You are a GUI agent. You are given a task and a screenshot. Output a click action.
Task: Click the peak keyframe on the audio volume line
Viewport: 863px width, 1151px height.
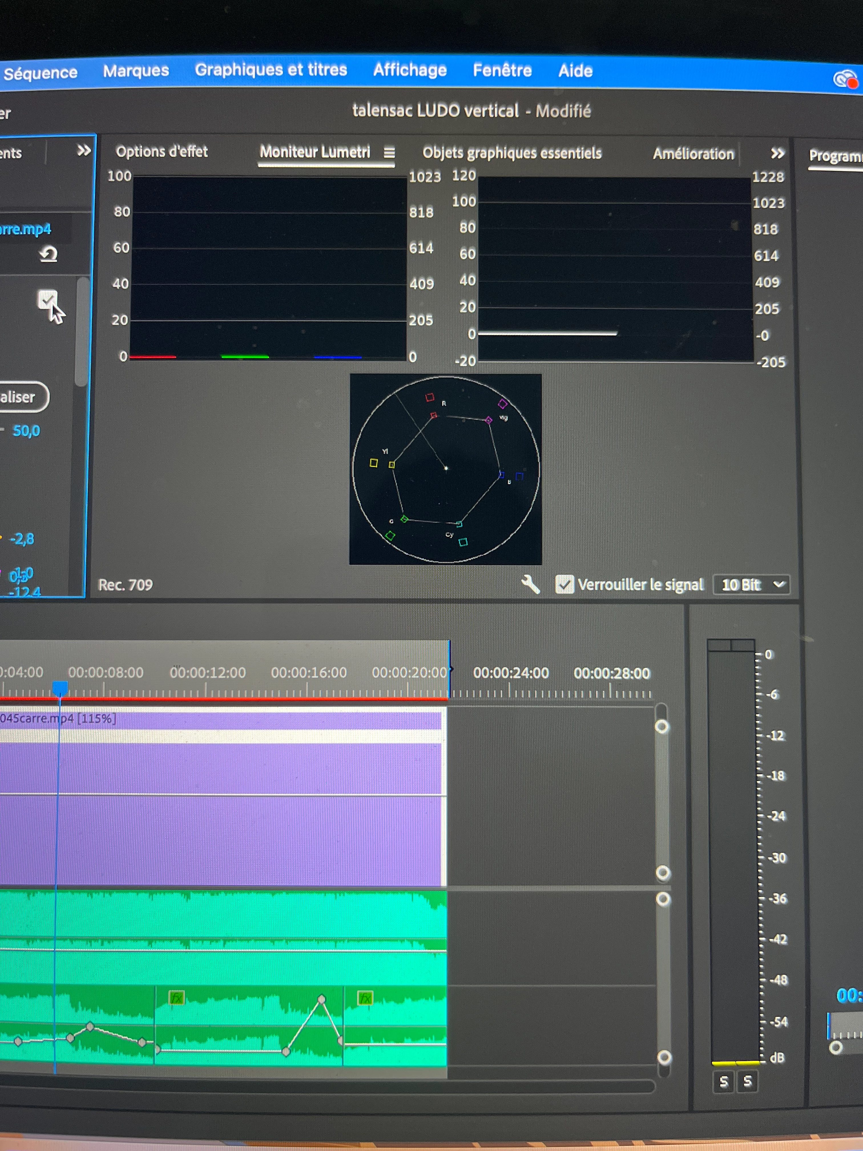click(x=321, y=999)
